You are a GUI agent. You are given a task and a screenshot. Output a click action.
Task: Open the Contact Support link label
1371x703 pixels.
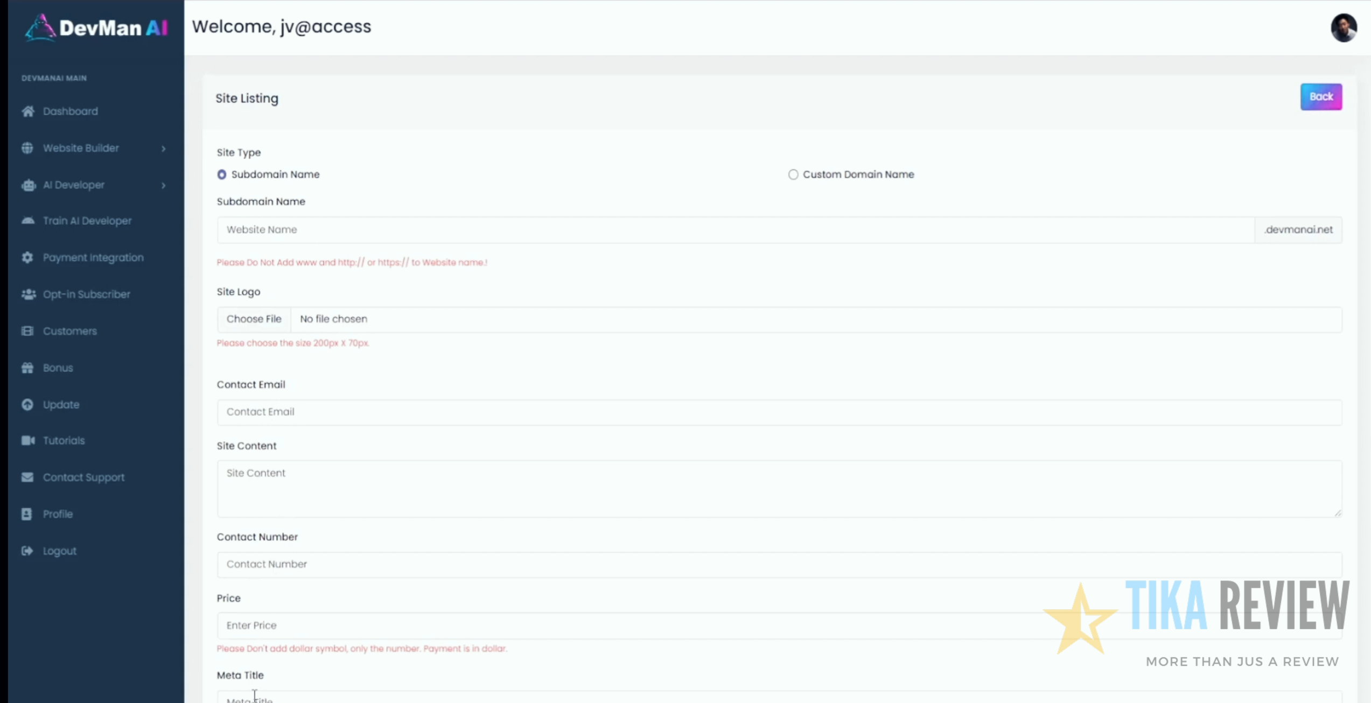coord(83,477)
